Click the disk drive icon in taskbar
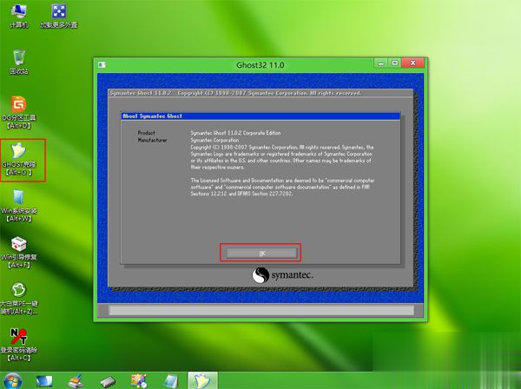Screen dimensions: 521x389 pyautogui.click(x=108, y=380)
